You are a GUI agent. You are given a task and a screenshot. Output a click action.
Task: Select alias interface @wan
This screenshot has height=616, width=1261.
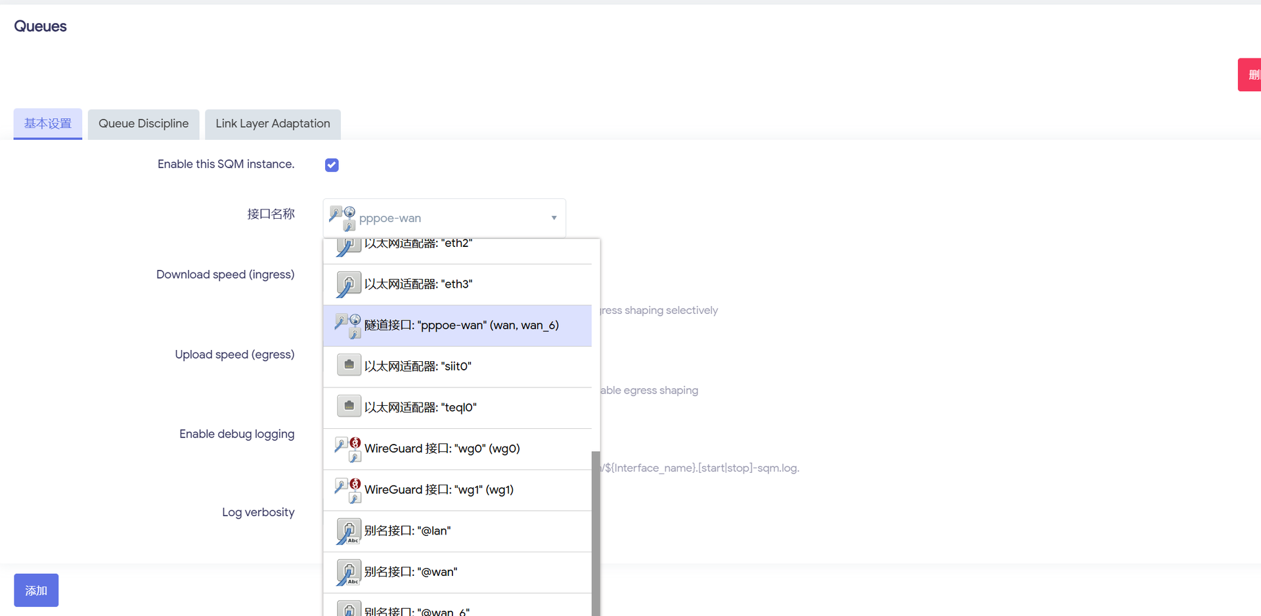coord(457,572)
